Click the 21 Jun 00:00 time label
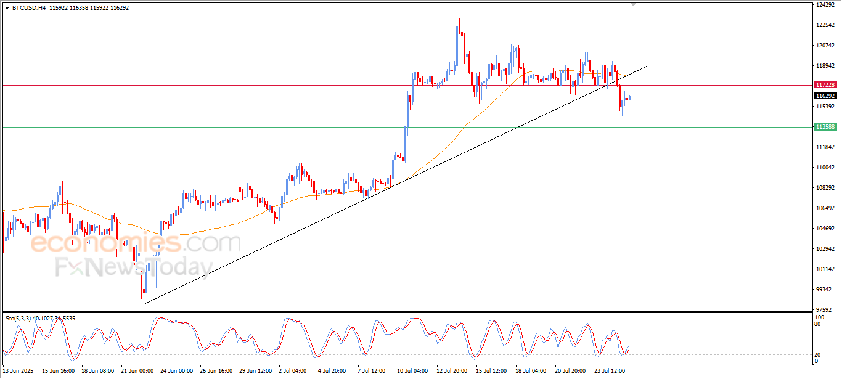Image resolution: width=842 pixels, height=379 pixels. (x=137, y=372)
